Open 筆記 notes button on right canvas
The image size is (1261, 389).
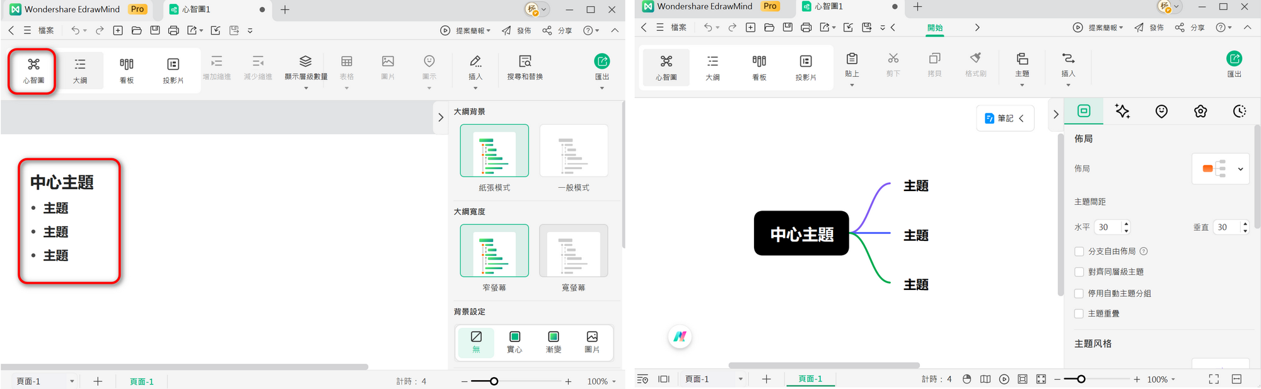(x=1005, y=119)
